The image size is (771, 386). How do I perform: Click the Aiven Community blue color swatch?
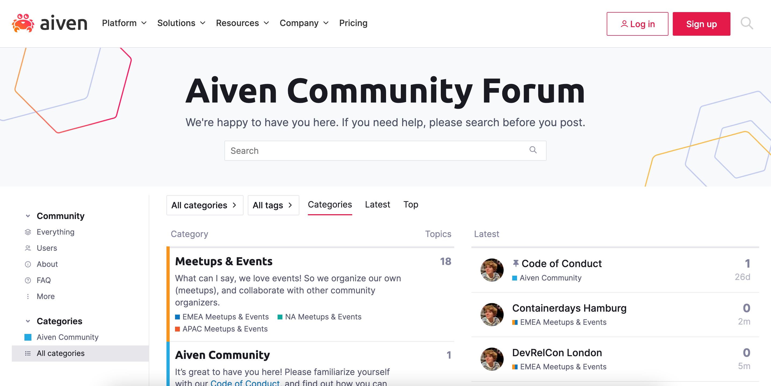(x=28, y=337)
